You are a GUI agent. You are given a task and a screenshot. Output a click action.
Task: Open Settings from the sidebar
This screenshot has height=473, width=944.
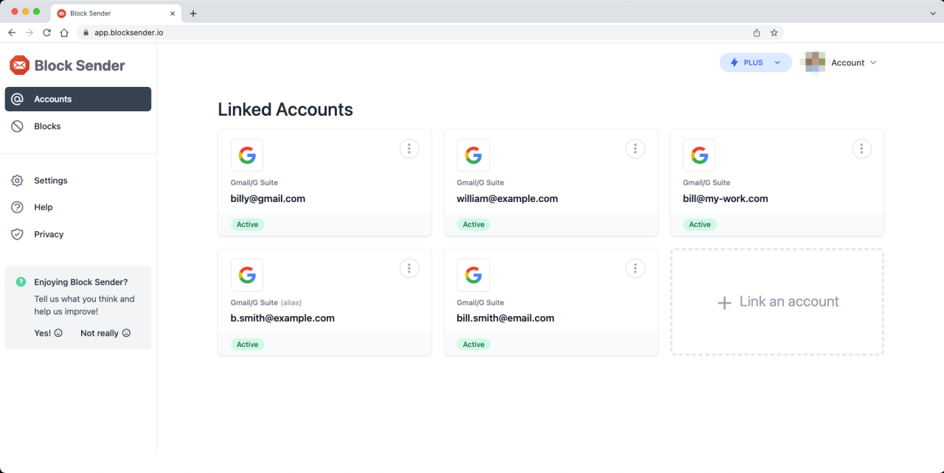(50, 181)
